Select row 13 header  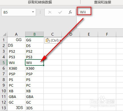tap(4, 108)
